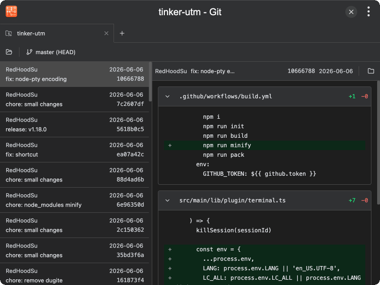Click the 'npm run build' diff line

(265, 136)
